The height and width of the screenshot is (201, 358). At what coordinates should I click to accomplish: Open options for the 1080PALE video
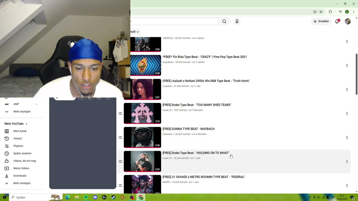pyautogui.click(x=347, y=42)
